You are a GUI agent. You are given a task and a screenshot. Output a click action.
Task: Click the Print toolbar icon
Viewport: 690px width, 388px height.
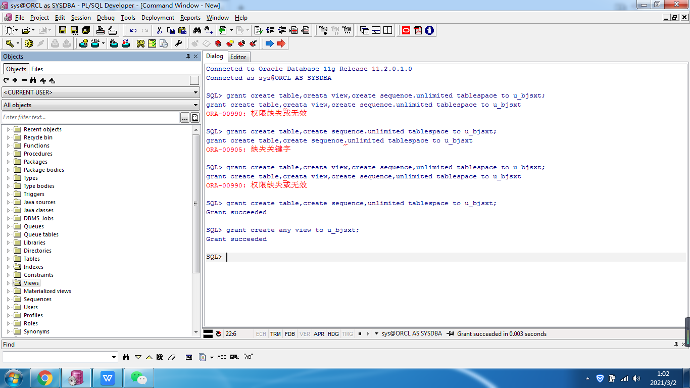[x=100, y=30]
